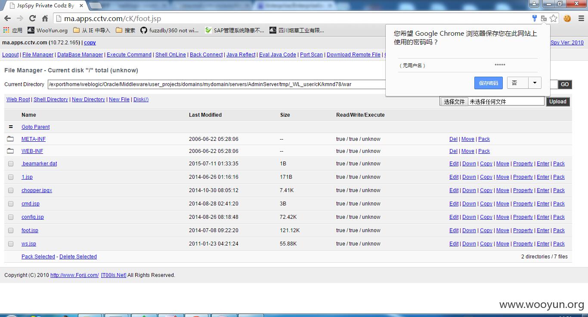The width and height of the screenshot is (588, 317).
Task: Click the Shell Directory link
Action: point(51,99)
